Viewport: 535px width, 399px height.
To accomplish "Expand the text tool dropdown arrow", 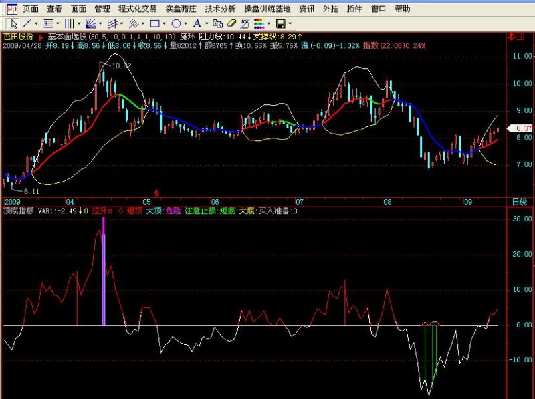I will point(207,24).
